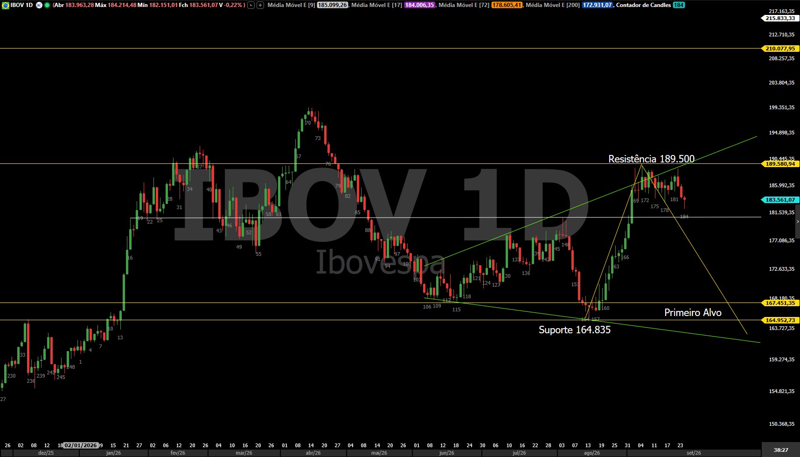Click the jul/26 month on the time axis
Viewport: 800px width, 457px height.
tap(519, 453)
